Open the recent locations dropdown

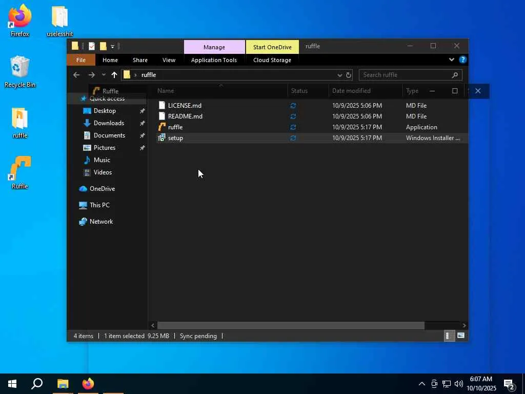click(104, 75)
